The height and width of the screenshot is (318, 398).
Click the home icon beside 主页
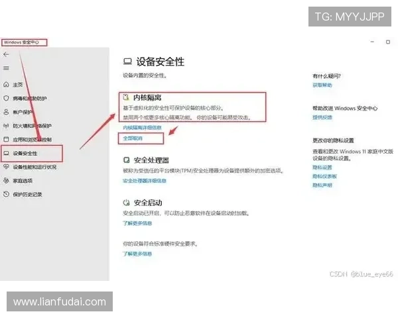7,84
